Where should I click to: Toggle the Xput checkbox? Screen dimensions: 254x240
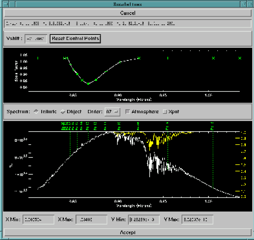coord(165,112)
